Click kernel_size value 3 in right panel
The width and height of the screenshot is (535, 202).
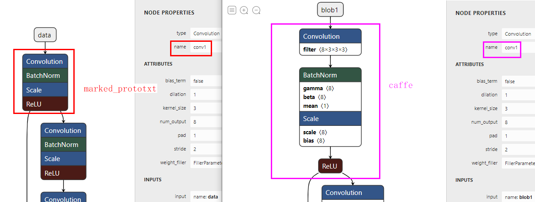[x=518, y=109]
